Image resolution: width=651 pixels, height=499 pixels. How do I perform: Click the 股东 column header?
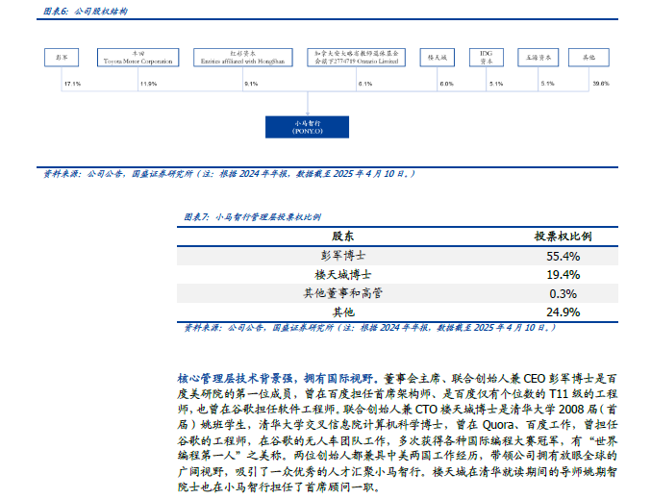pyautogui.click(x=343, y=237)
